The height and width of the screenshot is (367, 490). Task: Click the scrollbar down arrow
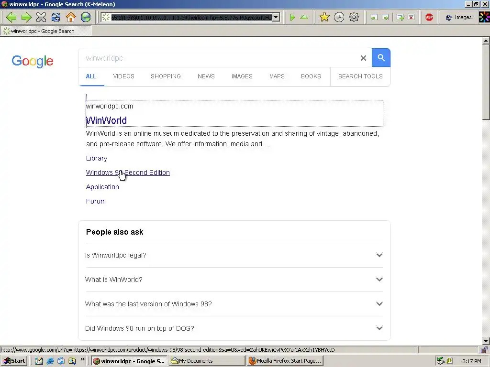tap(486, 341)
